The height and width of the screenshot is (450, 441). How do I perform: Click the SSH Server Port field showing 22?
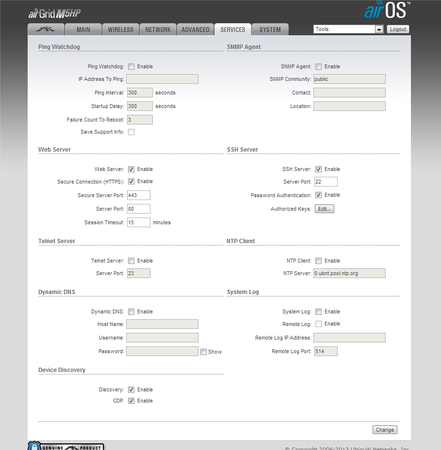[326, 182]
